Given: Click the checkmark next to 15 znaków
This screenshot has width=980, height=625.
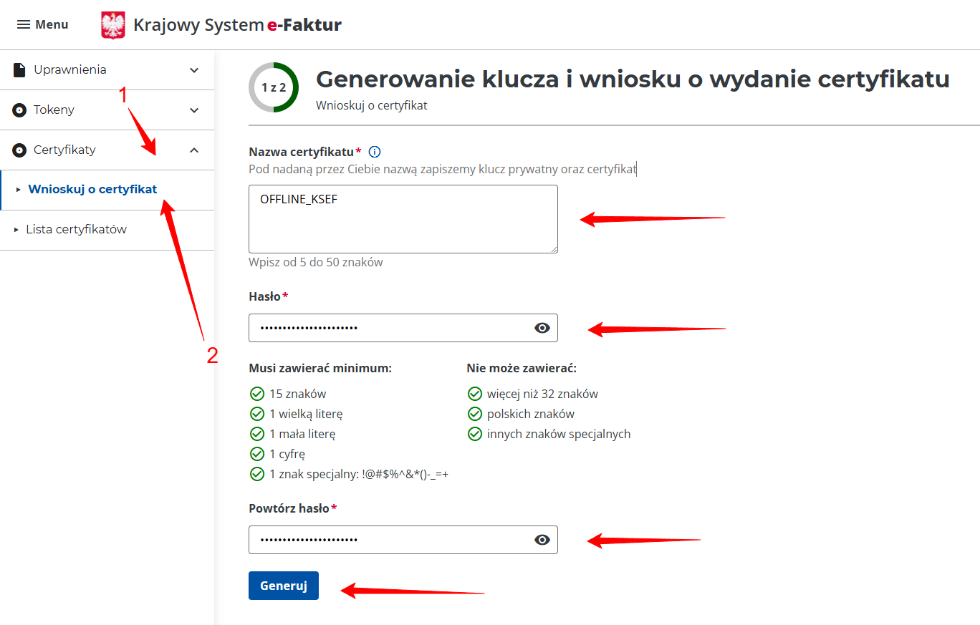Looking at the screenshot, I should (x=256, y=394).
